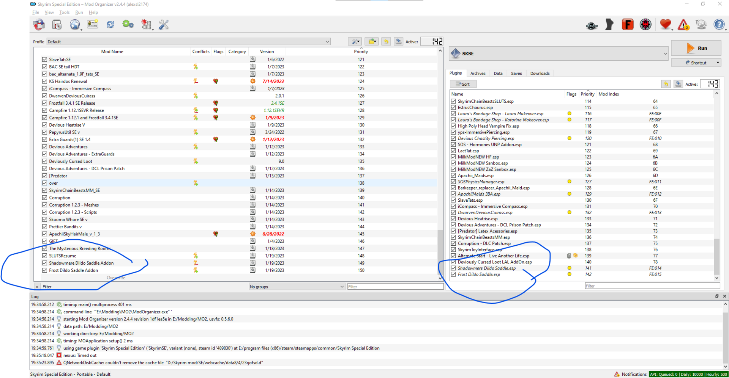Image resolution: width=729 pixels, height=378 pixels.
Task: Open the Notifications warning triangle icon
Action: tap(683, 25)
